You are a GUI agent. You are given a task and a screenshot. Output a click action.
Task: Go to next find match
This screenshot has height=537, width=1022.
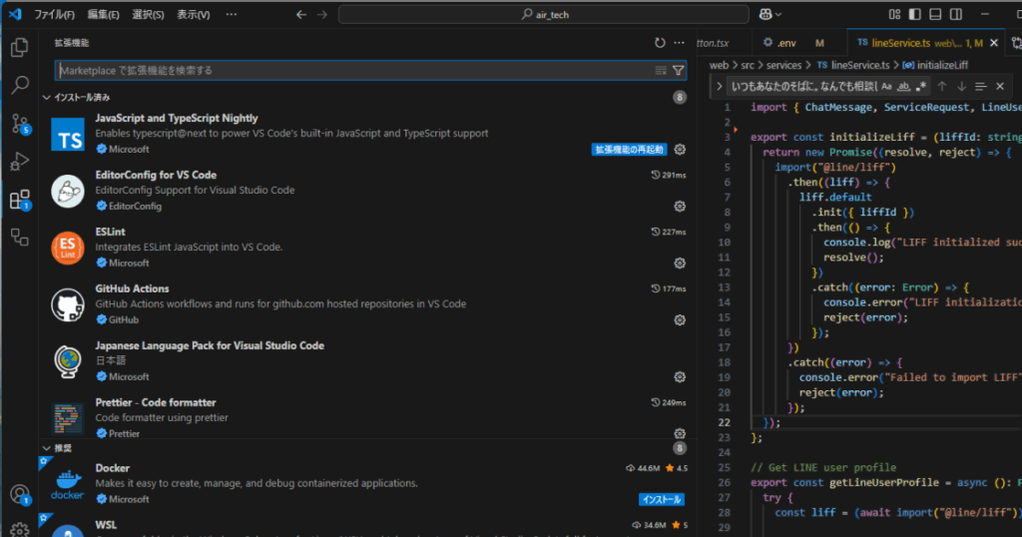click(x=961, y=86)
